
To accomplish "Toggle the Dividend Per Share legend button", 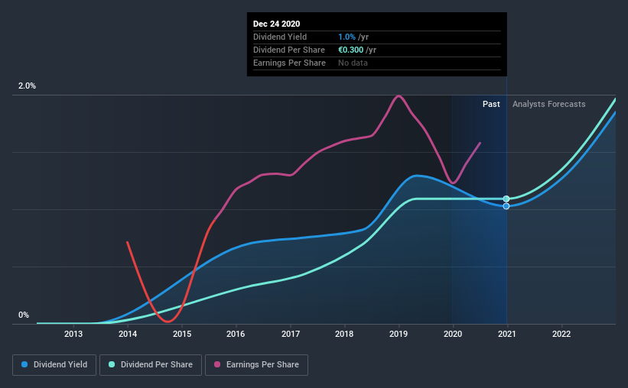I will pos(151,365).
